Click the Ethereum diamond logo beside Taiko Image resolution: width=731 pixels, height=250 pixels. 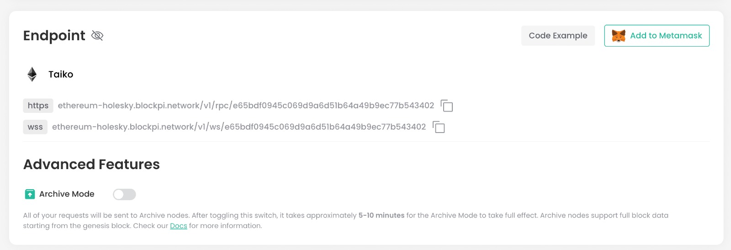32,74
